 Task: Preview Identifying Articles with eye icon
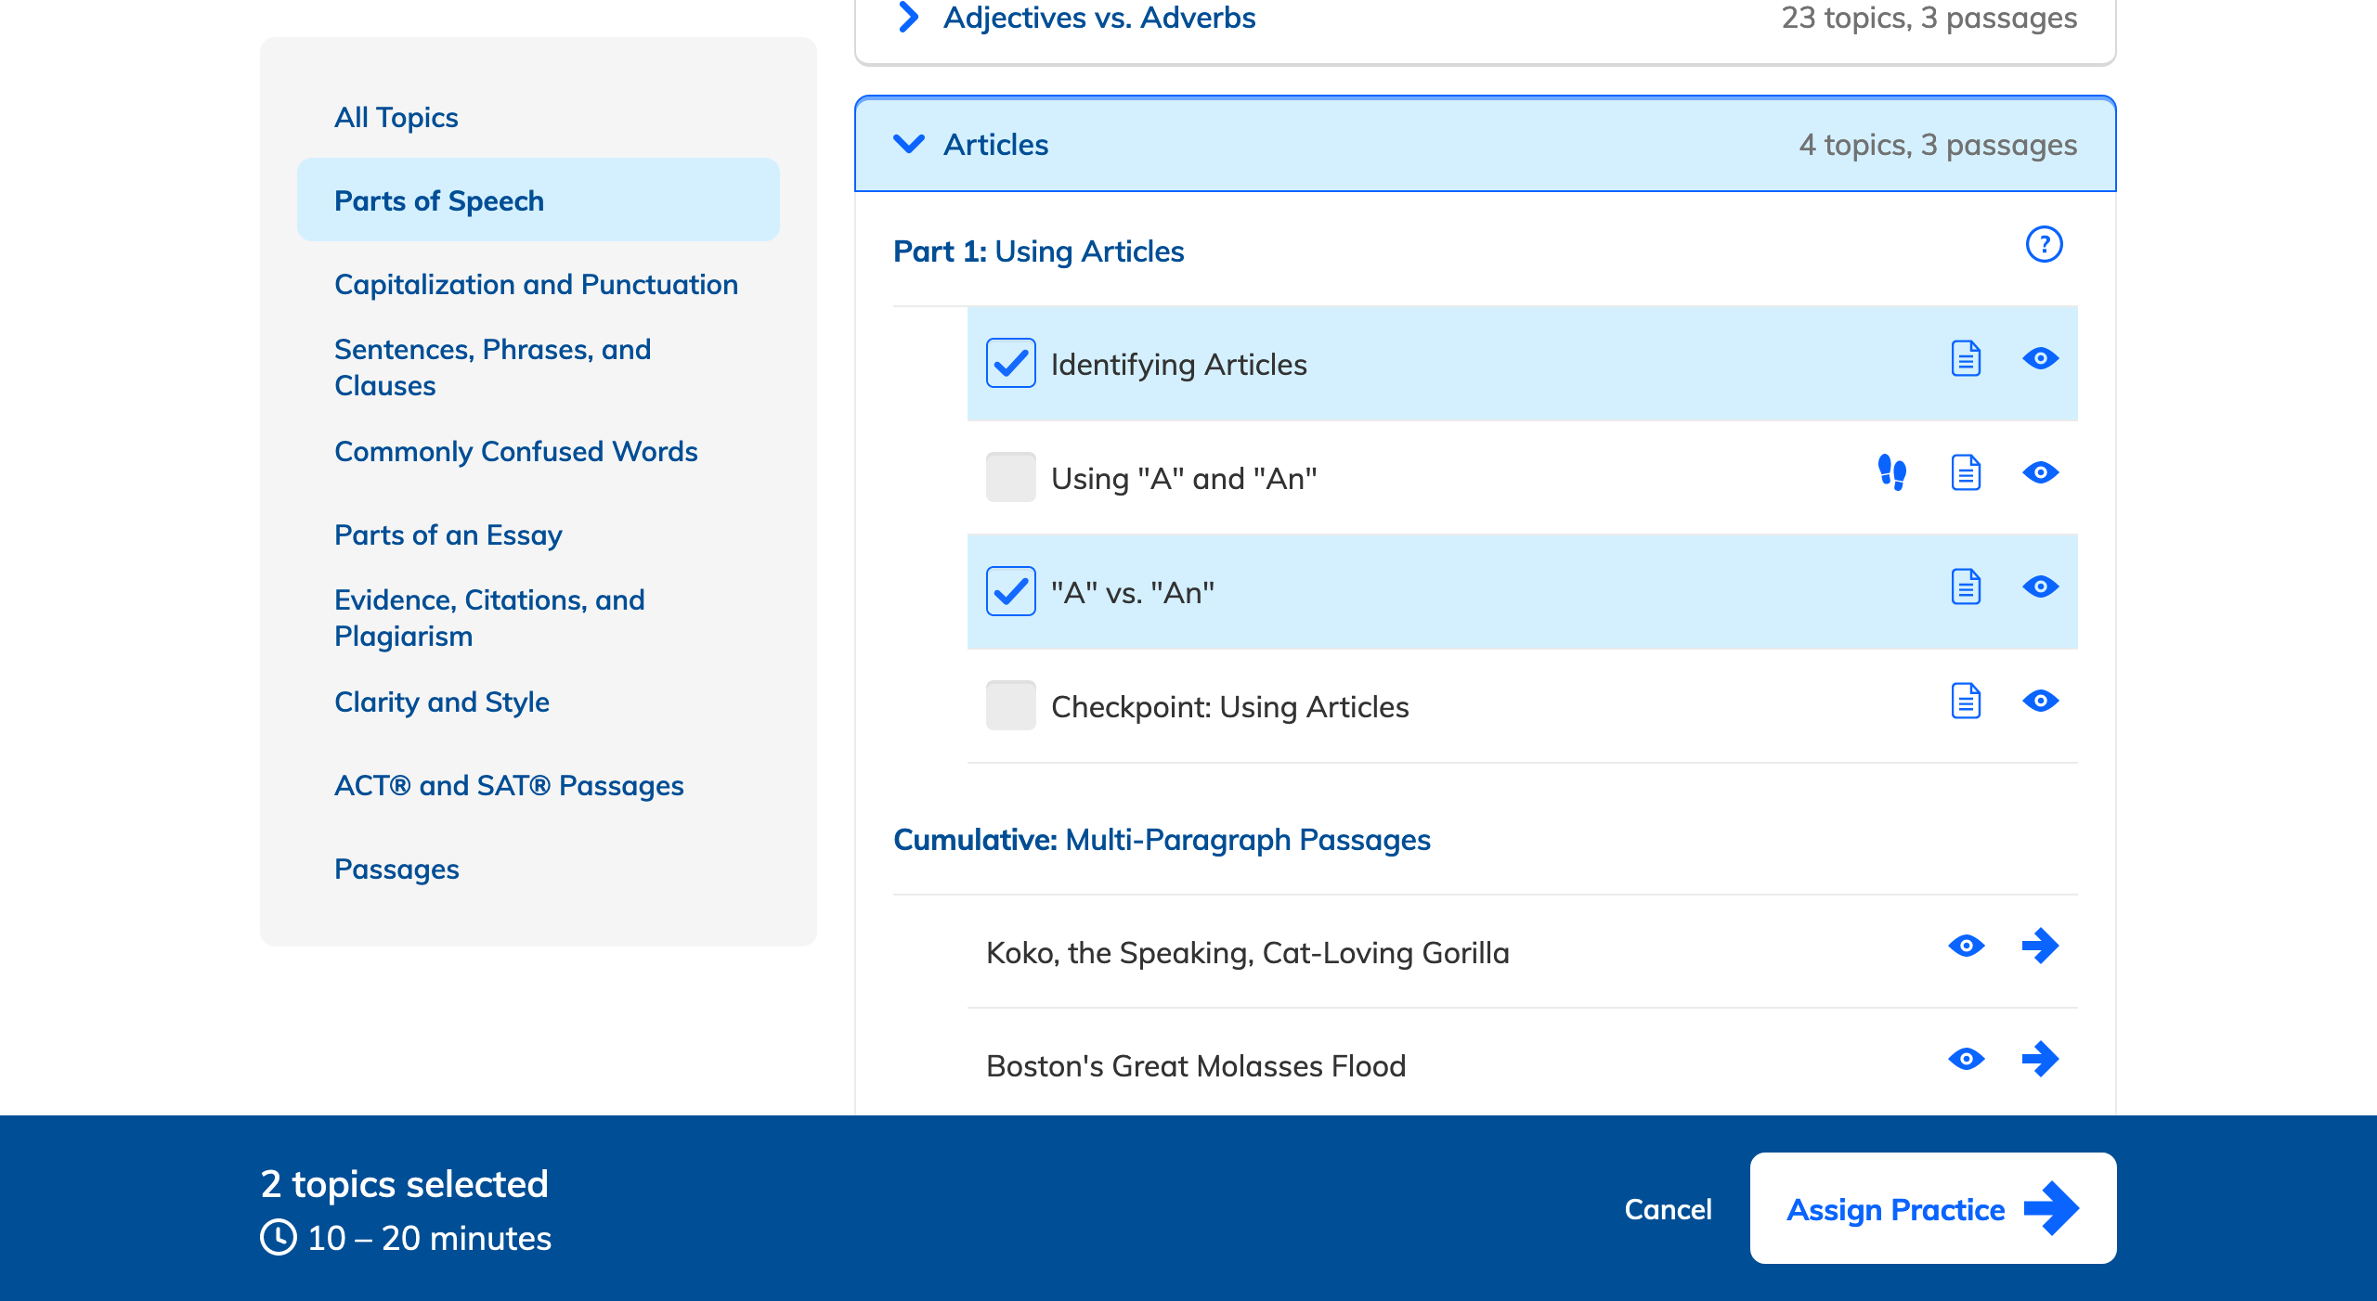[x=2040, y=359]
